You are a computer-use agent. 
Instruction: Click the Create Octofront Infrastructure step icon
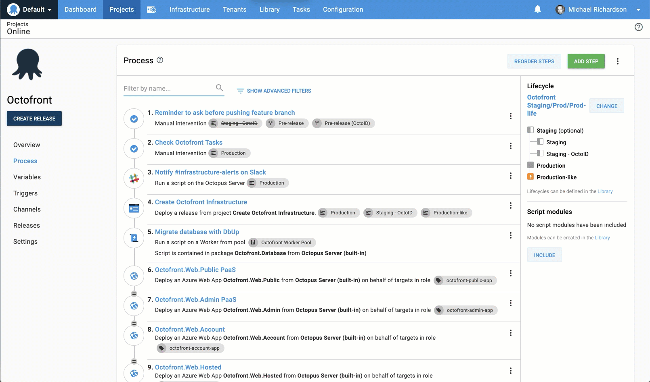click(134, 208)
